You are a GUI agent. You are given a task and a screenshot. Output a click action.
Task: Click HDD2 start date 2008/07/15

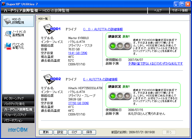136,110
